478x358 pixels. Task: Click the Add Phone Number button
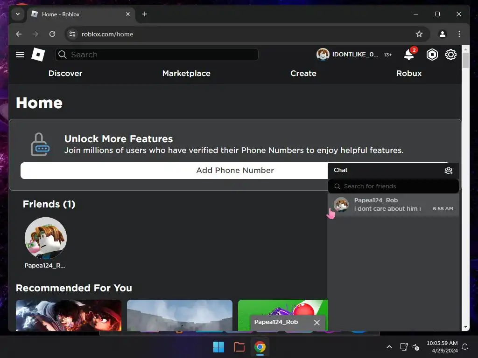(235, 171)
